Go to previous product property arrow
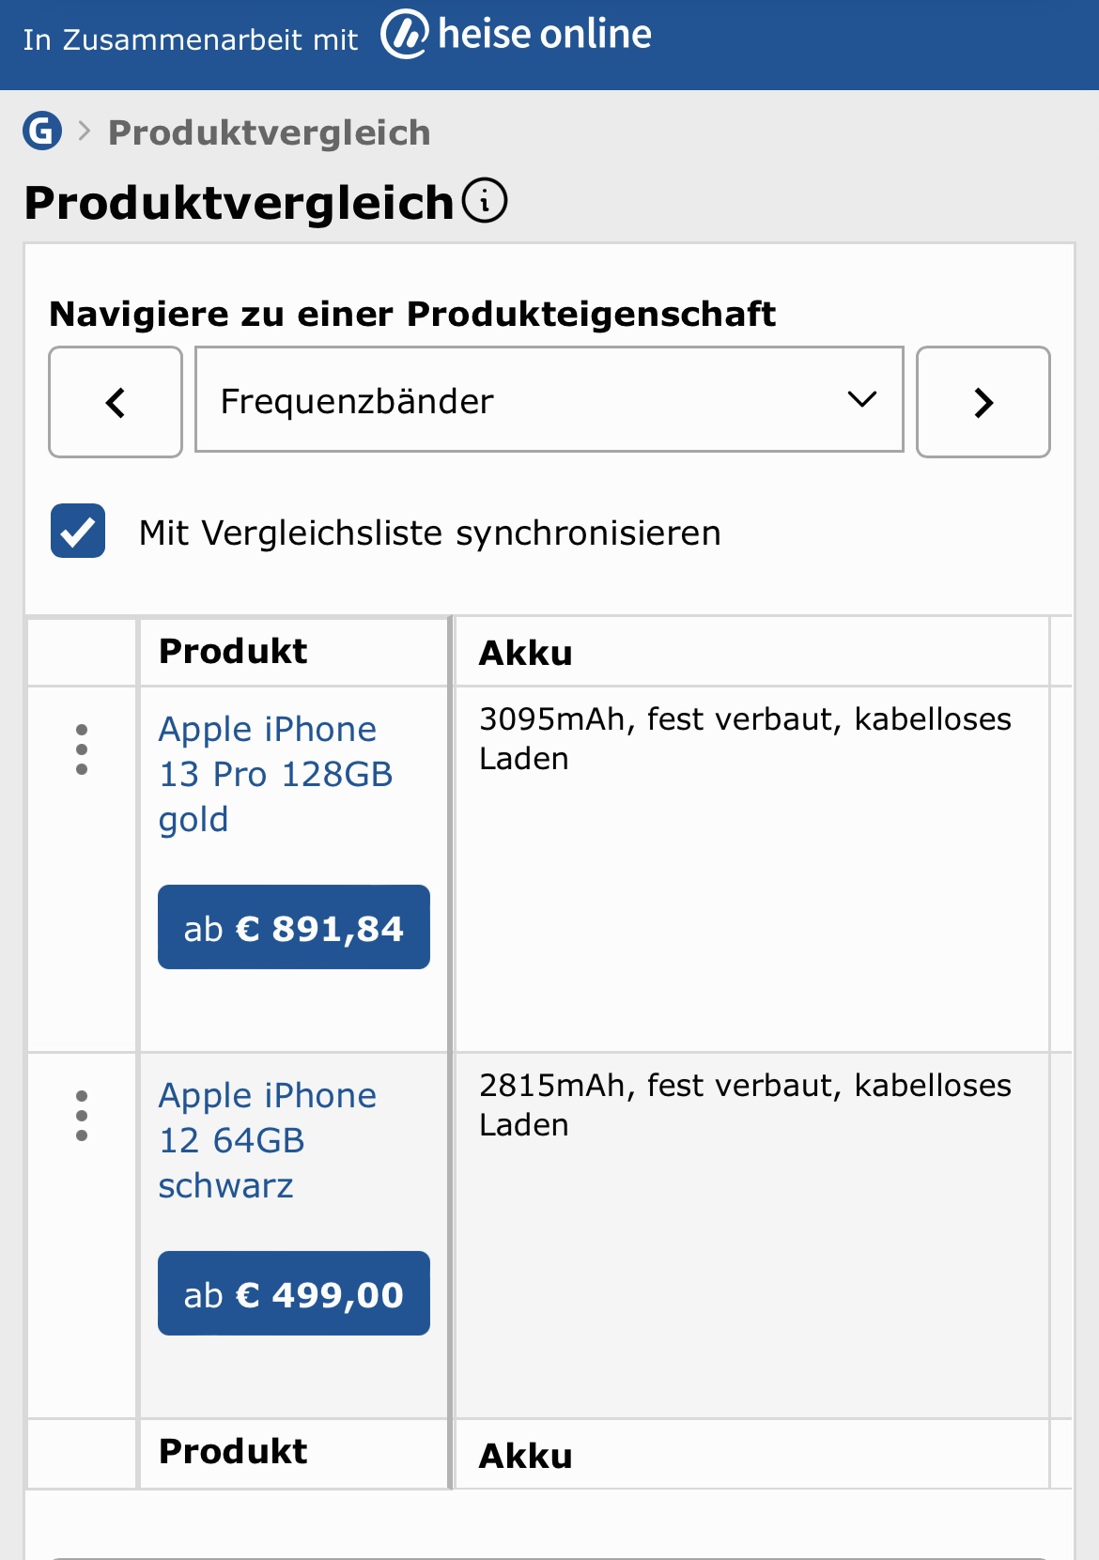This screenshot has height=1560, width=1099. click(116, 402)
